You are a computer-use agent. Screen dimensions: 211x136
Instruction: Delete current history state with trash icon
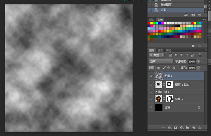click(x=199, y=15)
